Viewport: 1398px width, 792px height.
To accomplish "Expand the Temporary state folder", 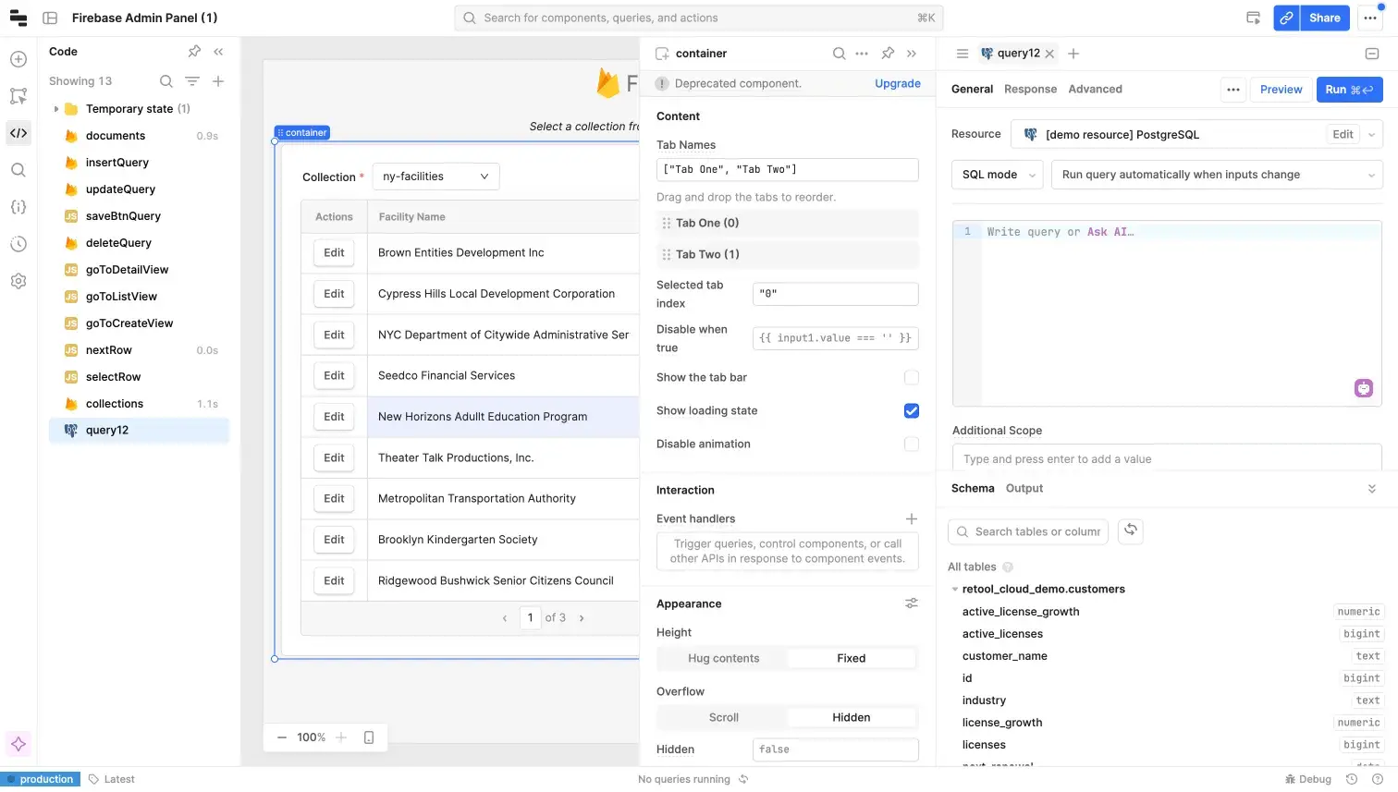I will (x=56, y=109).
